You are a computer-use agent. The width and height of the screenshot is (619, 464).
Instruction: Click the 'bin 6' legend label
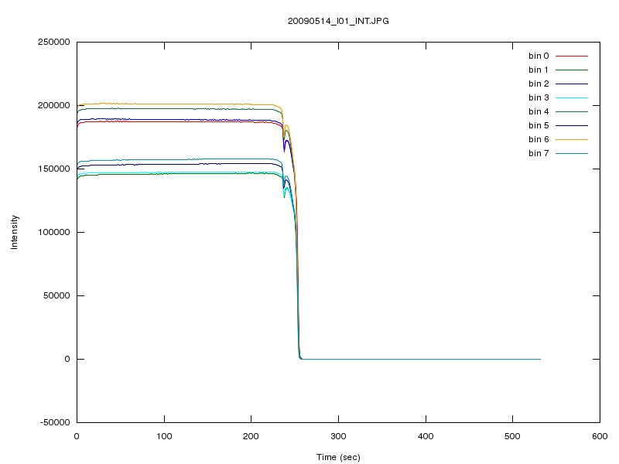pyautogui.click(x=539, y=139)
